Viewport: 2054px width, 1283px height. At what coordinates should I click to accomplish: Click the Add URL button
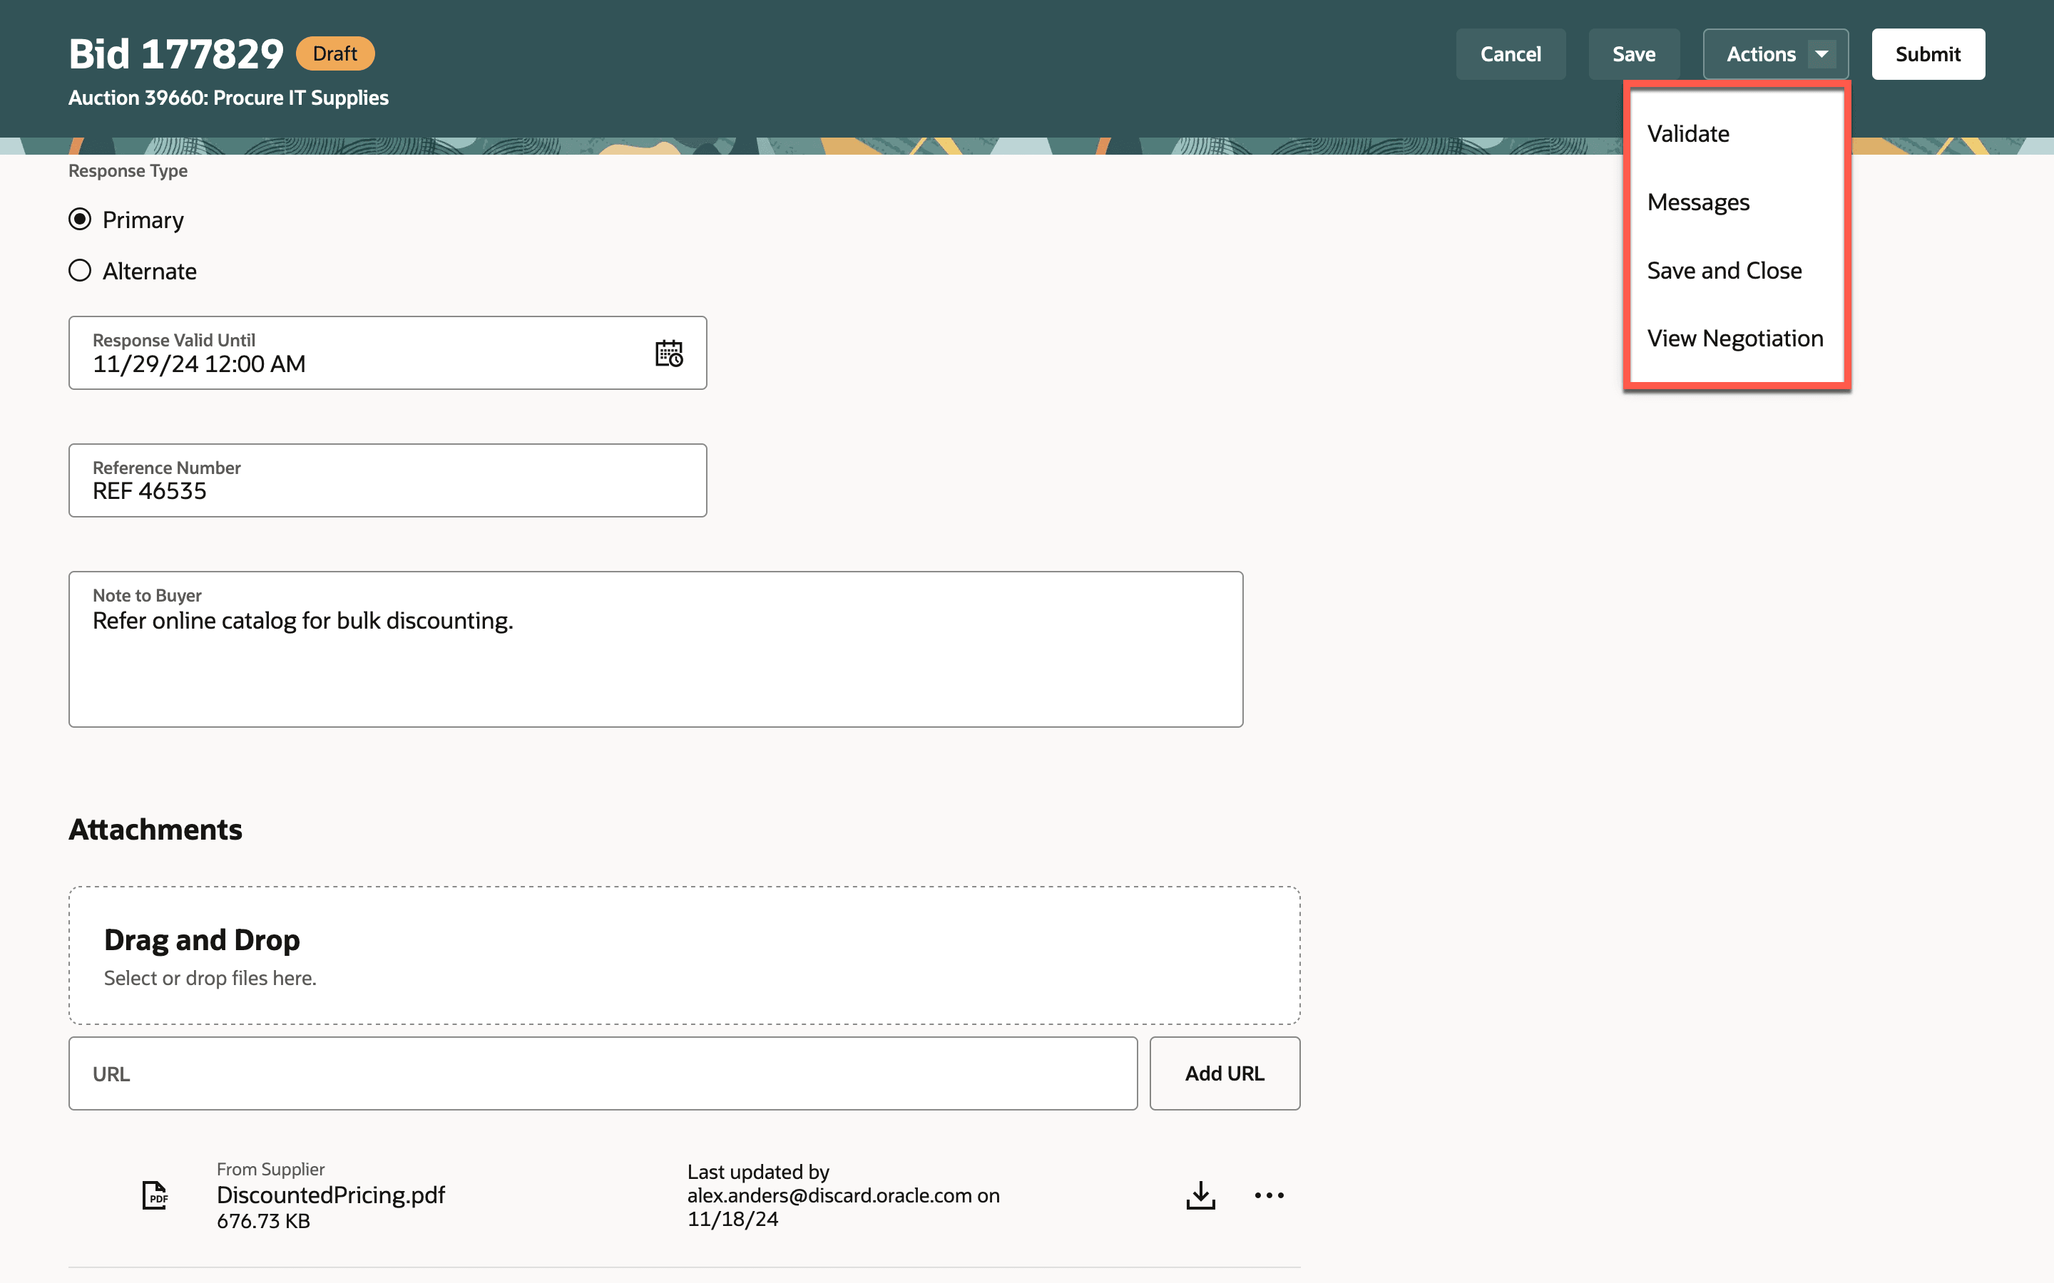(x=1224, y=1073)
